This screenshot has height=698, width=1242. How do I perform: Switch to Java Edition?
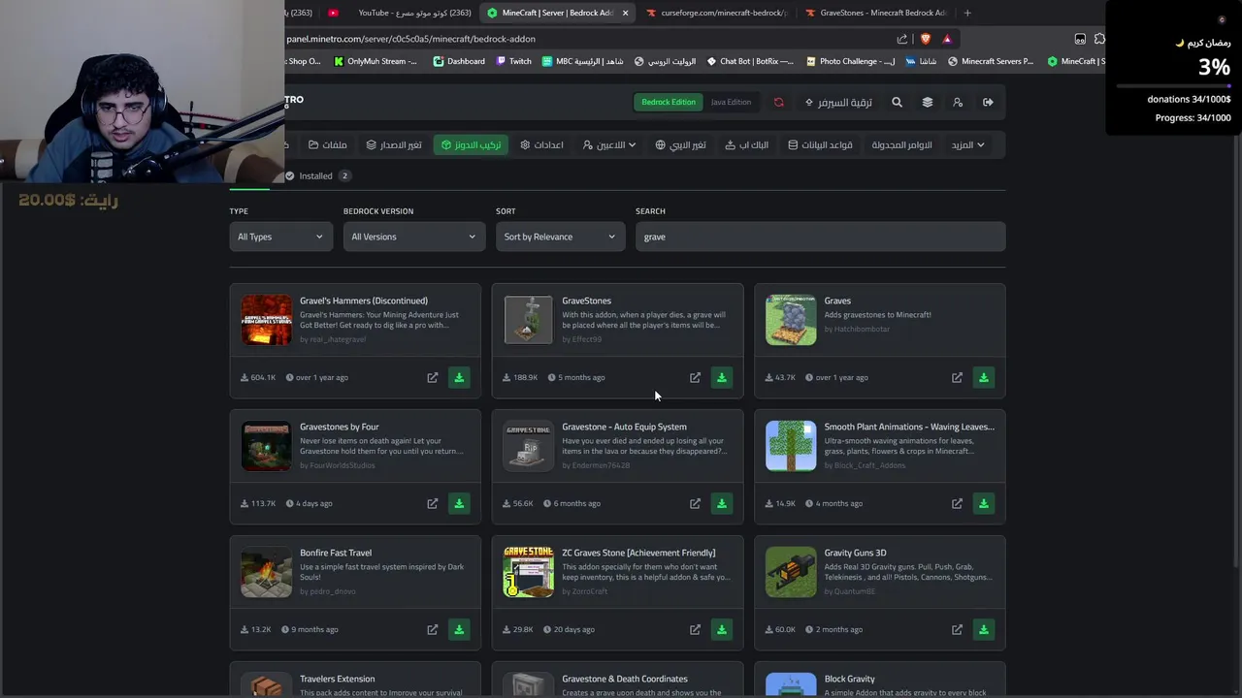pyautogui.click(x=731, y=102)
